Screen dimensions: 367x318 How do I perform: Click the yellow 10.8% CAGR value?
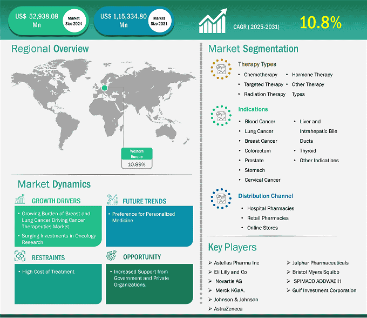321,23
